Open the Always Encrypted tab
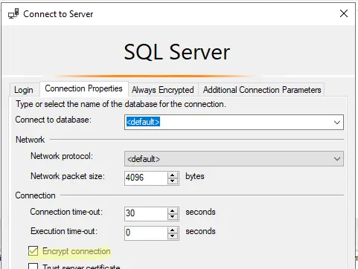 coord(163,90)
